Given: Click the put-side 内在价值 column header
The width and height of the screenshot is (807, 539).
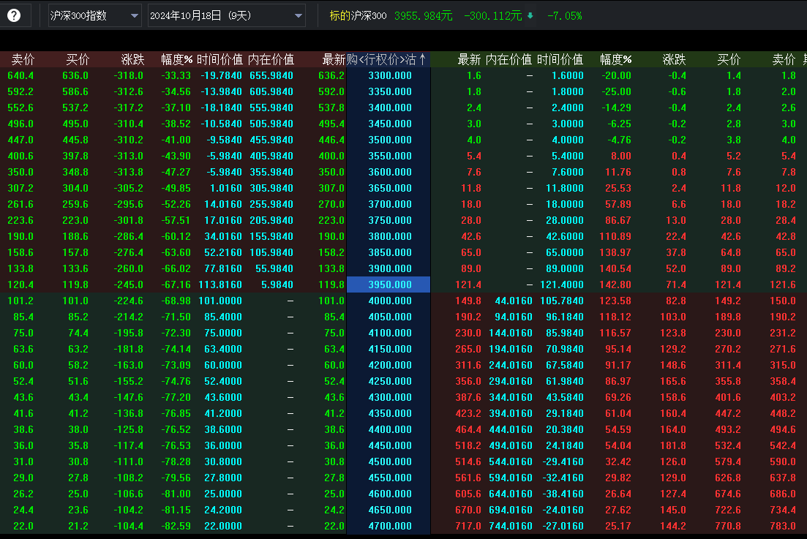Looking at the screenshot, I should 508,60.
